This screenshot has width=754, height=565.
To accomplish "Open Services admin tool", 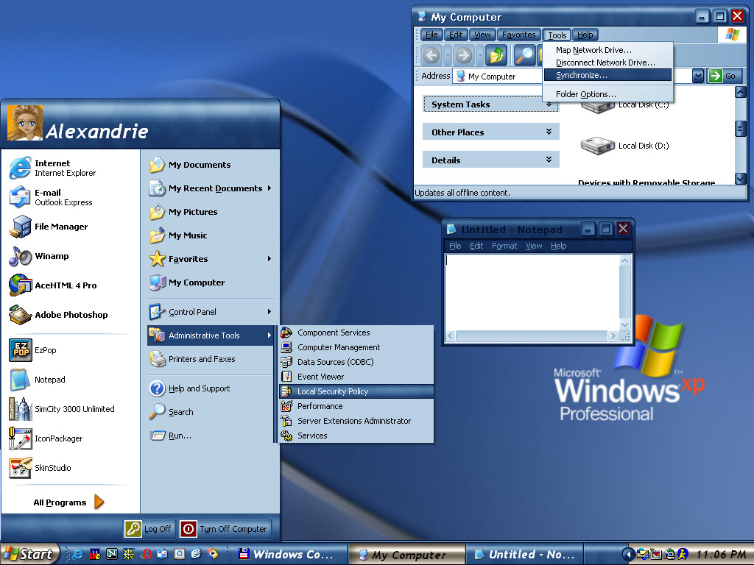I will [356, 436].
